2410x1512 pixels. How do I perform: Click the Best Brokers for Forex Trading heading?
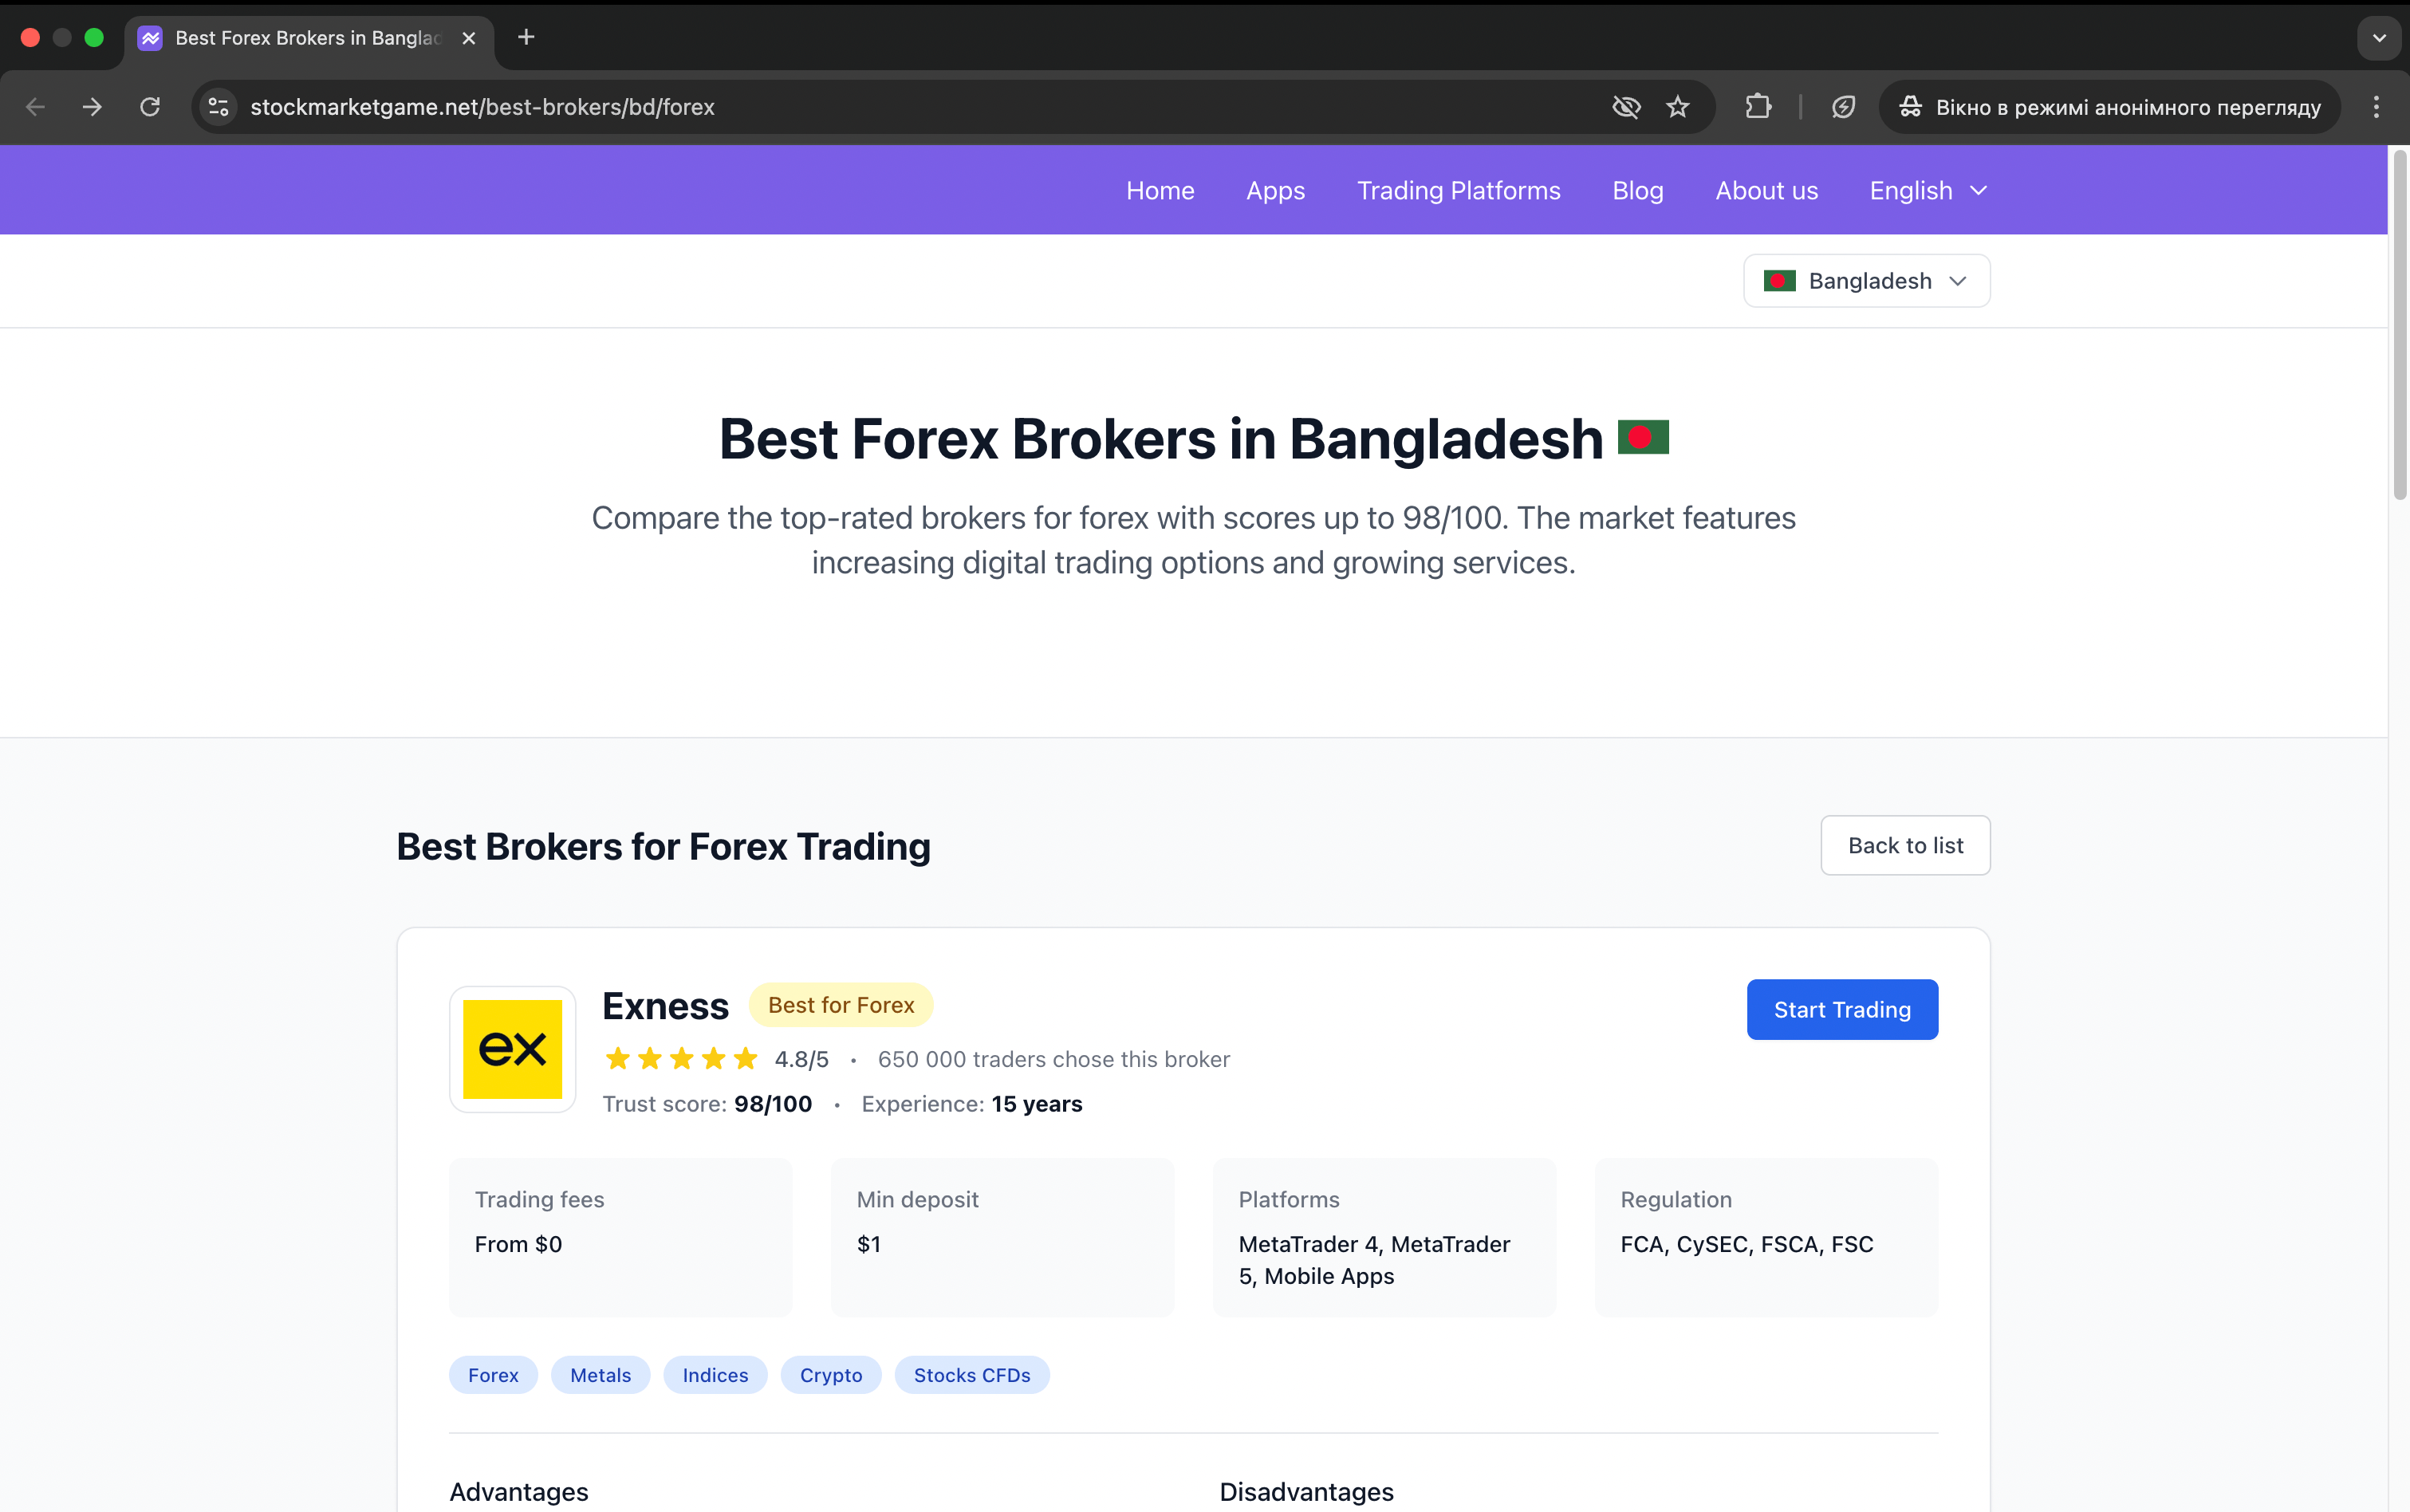(663, 846)
